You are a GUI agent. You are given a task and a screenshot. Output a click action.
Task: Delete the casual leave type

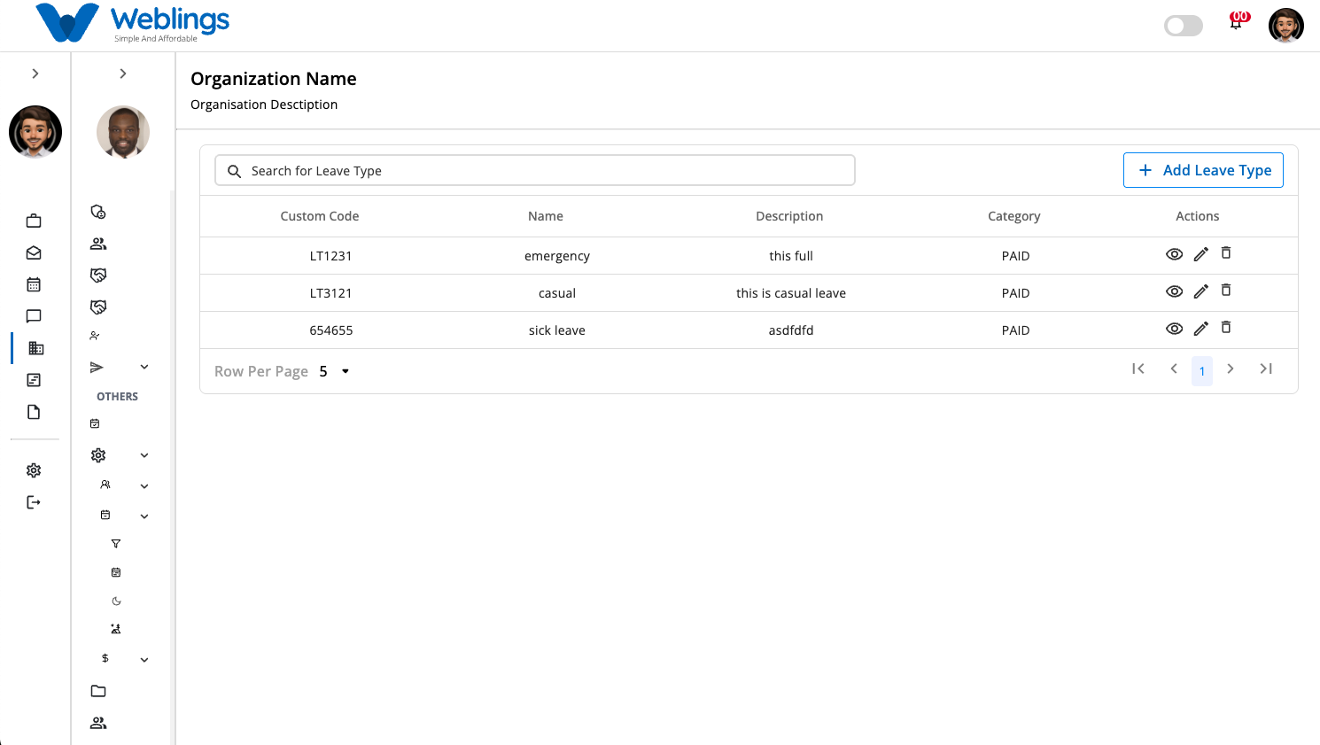[x=1226, y=291]
